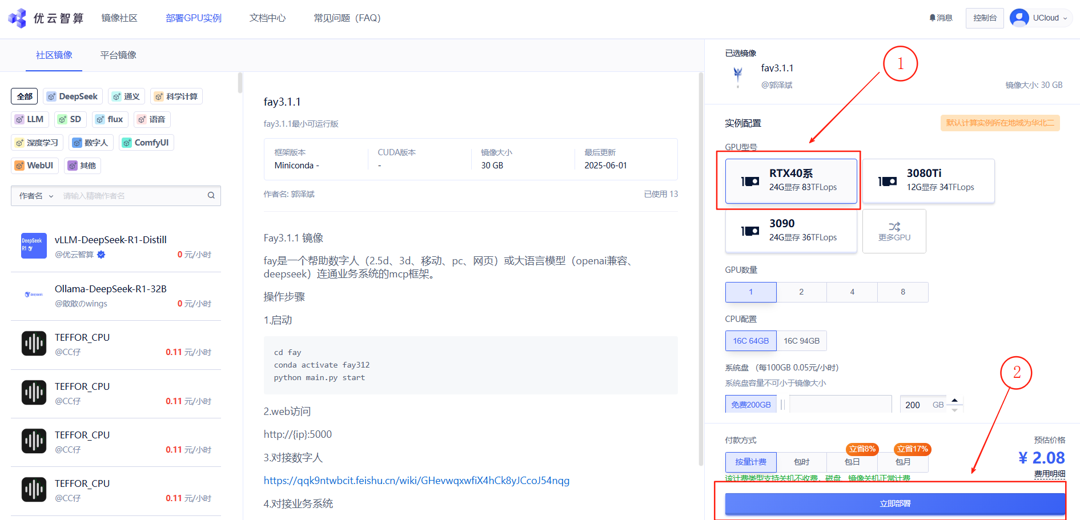1080x520 pixels.
Task: Open the UCloud account dropdown arrow
Action: pos(1065,18)
